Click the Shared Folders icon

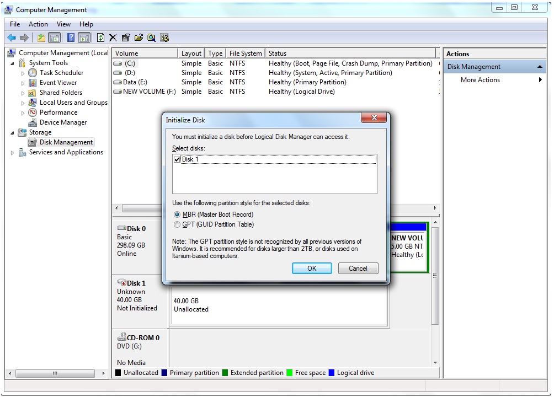(x=33, y=93)
